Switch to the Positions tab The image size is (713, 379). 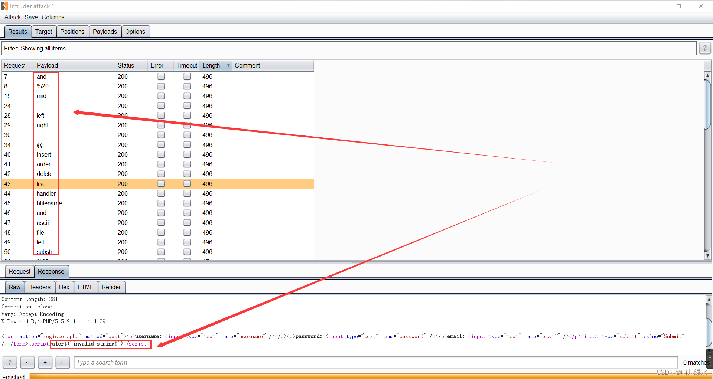[72, 32]
